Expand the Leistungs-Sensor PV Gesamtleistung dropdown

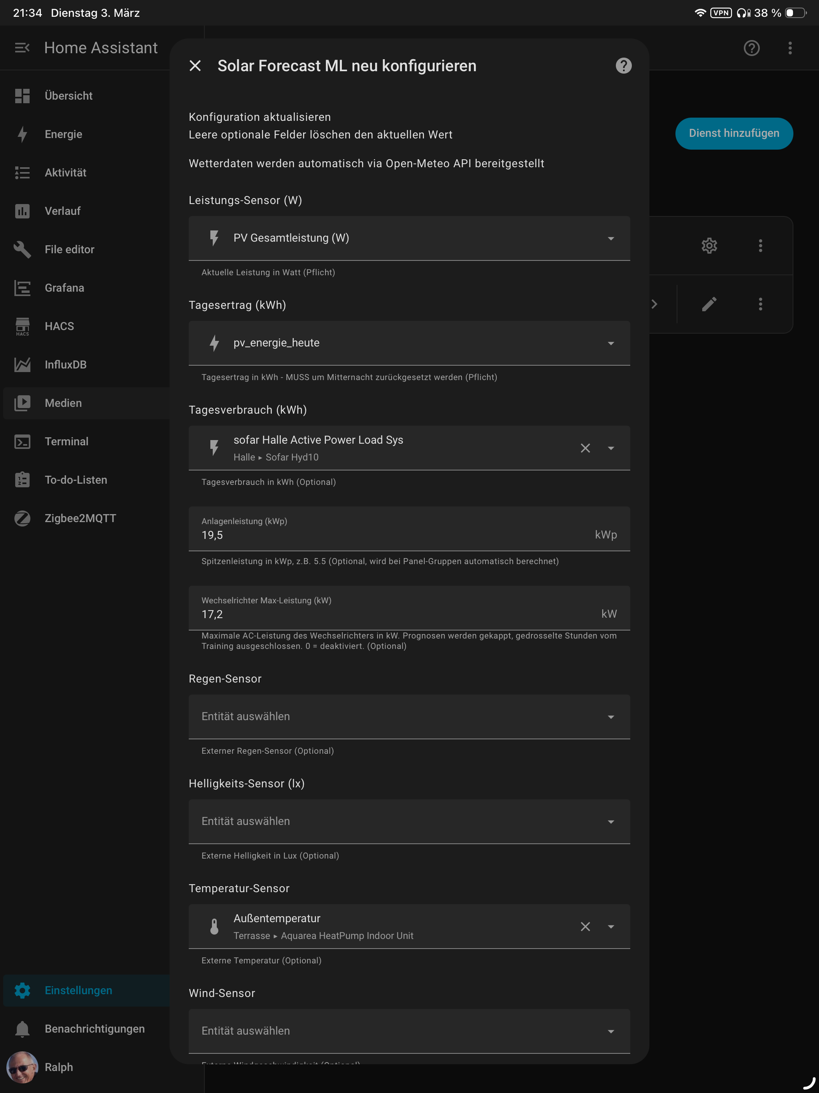pos(409,238)
